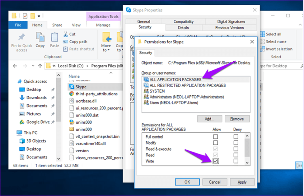Go back with the Explorer back arrow

(15, 66)
